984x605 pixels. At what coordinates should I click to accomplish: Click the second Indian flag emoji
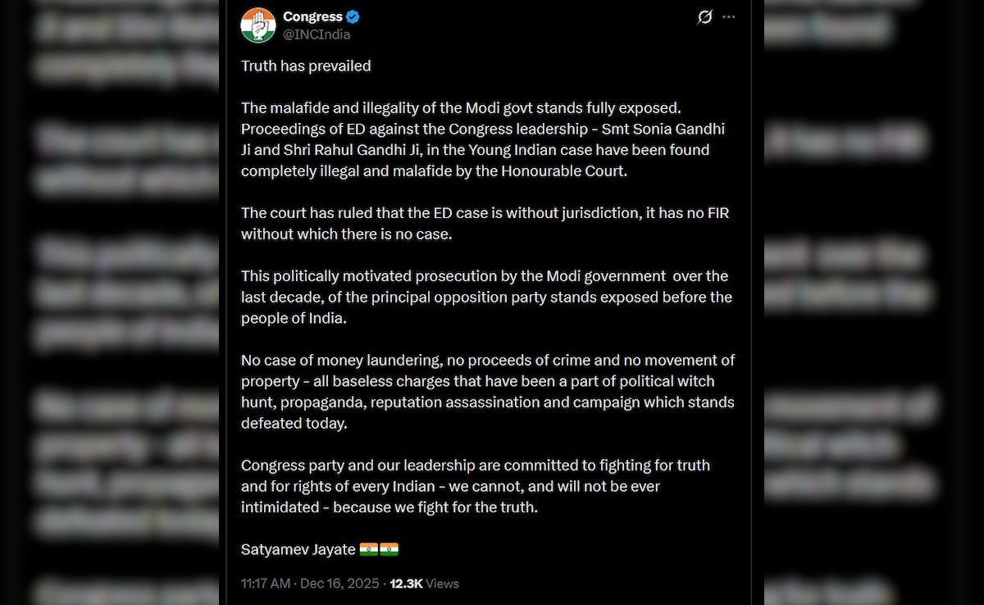pos(390,548)
